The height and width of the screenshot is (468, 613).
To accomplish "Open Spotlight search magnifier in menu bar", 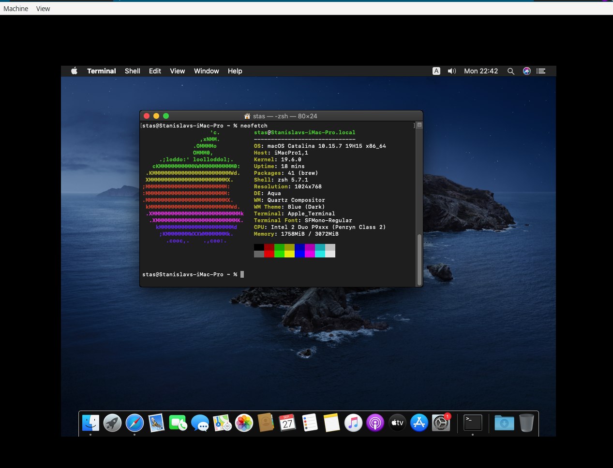I will point(510,71).
